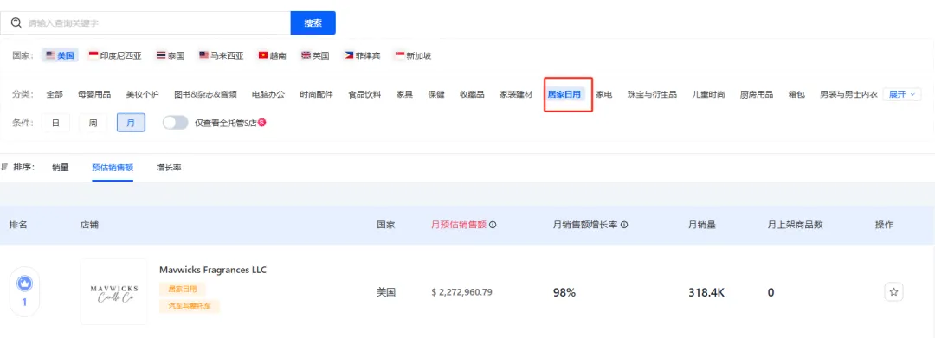Click the 居家日用 orange shop tag
This screenshot has height=338, width=935.
182,289
